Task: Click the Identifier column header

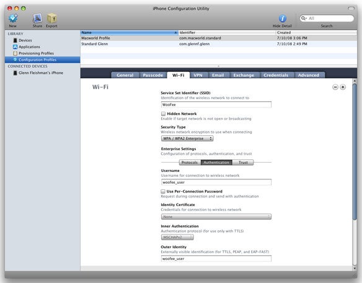Action: [227, 33]
